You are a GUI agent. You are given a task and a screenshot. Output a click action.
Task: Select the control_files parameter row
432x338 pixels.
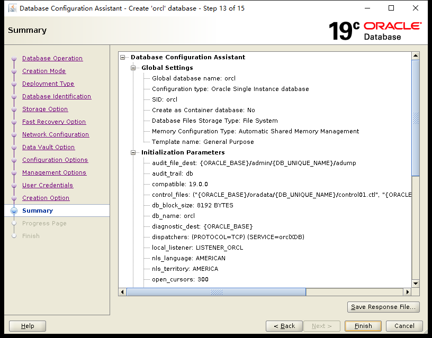(x=282, y=195)
